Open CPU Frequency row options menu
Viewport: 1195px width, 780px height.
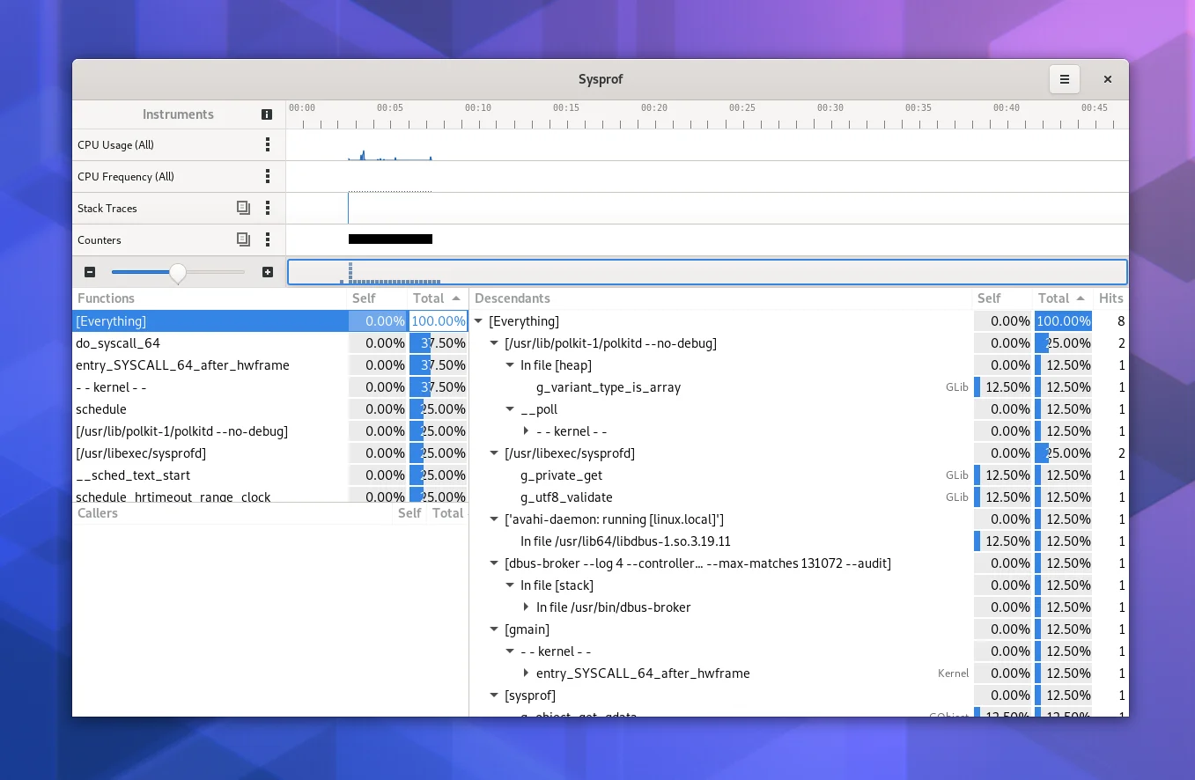point(268,177)
